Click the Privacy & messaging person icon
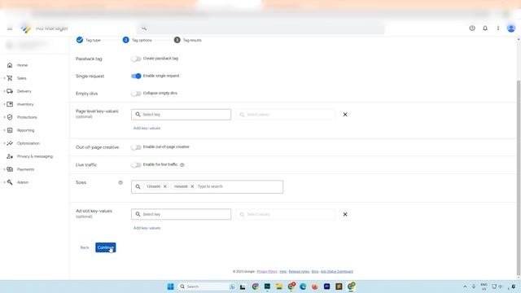The width and height of the screenshot is (521, 293). [x=10, y=156]
